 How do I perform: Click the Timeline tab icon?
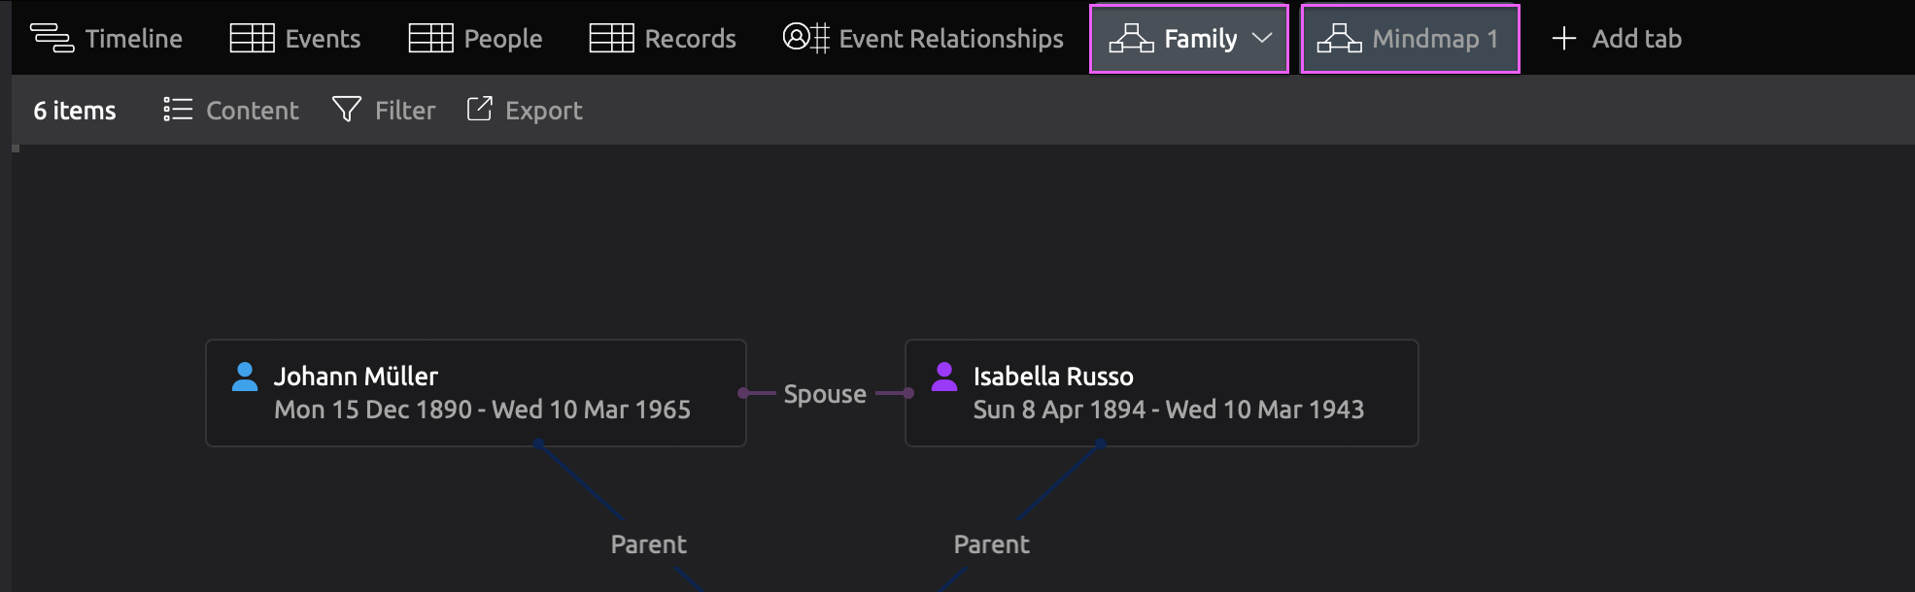tap(51, 39)
